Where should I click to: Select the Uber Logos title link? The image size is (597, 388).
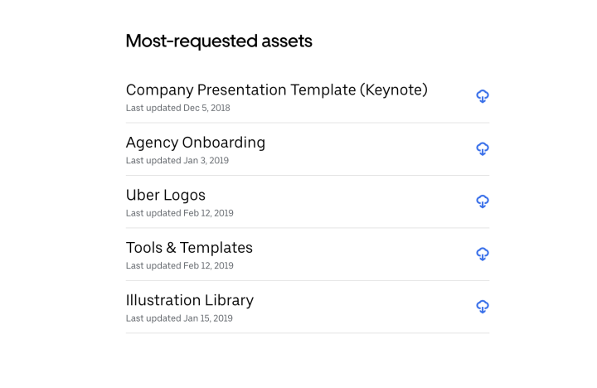tap(166, 195)
